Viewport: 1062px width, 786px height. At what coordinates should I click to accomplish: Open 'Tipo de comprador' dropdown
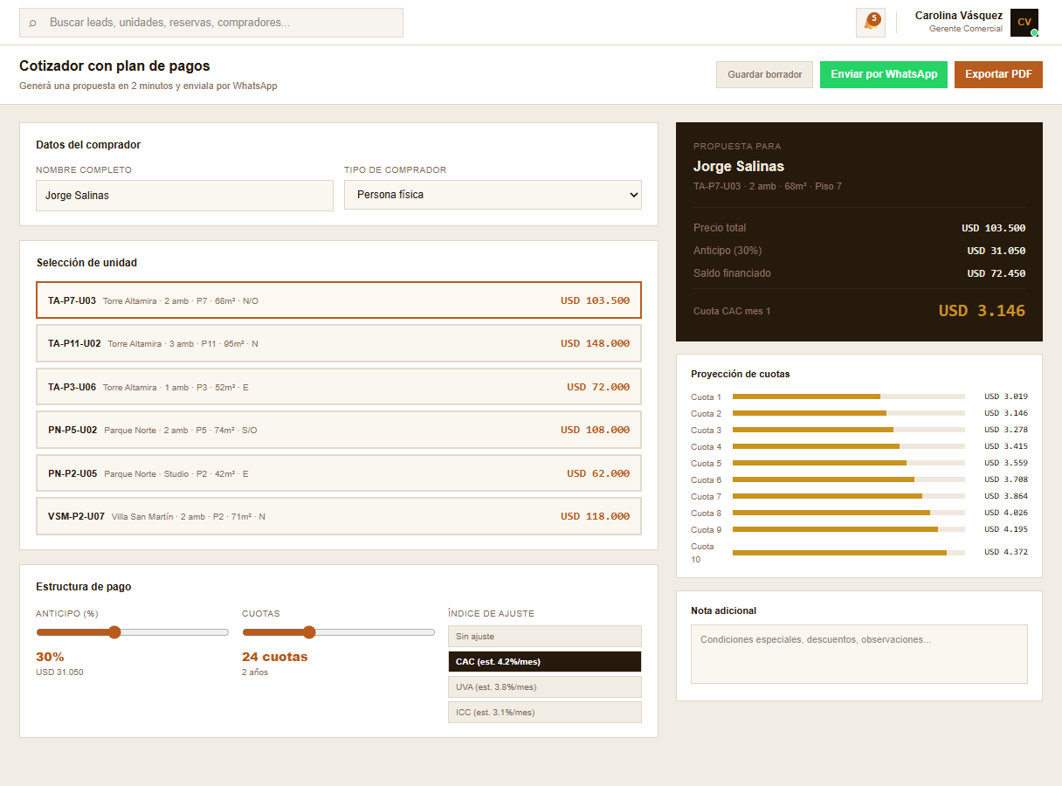[493, 195]
